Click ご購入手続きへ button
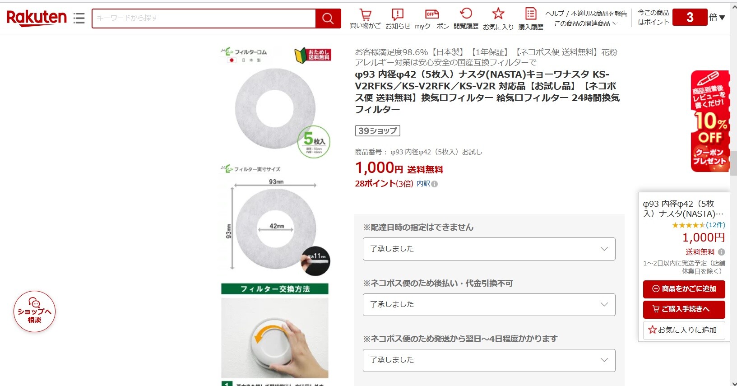Image resolution: width=737 pixels, height=386 pixels. click(x=684, y=309)
